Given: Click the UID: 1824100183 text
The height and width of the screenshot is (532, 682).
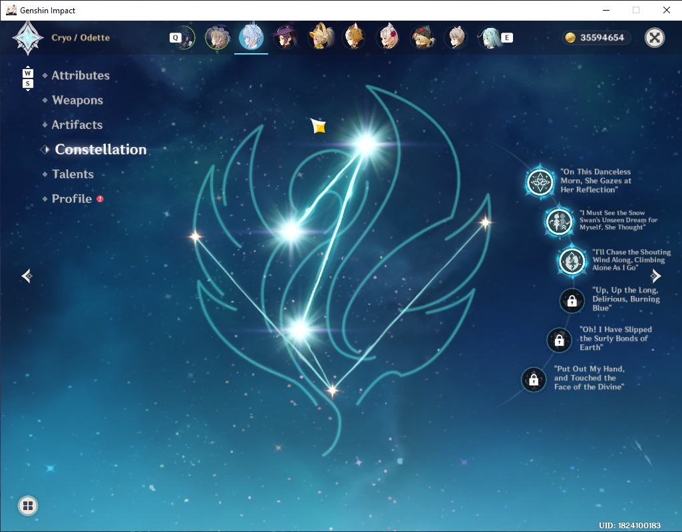Looking at the screenshot, I should [629, 525].
